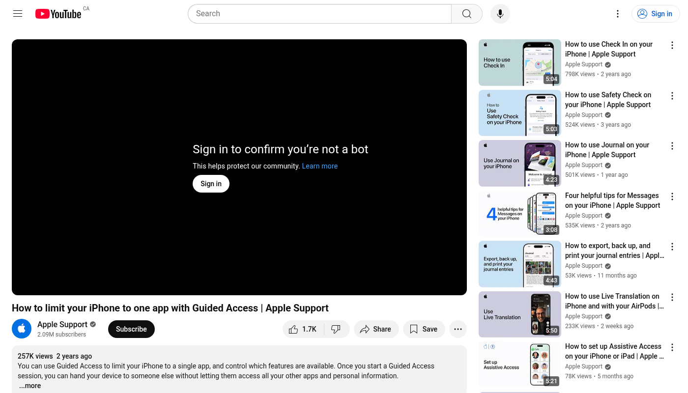Open the hamburger guide menu

pos(18,14)
